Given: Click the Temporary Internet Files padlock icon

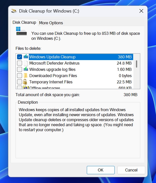Looking at the screenshot, I should pyautogui.click(x=25, y=82).
